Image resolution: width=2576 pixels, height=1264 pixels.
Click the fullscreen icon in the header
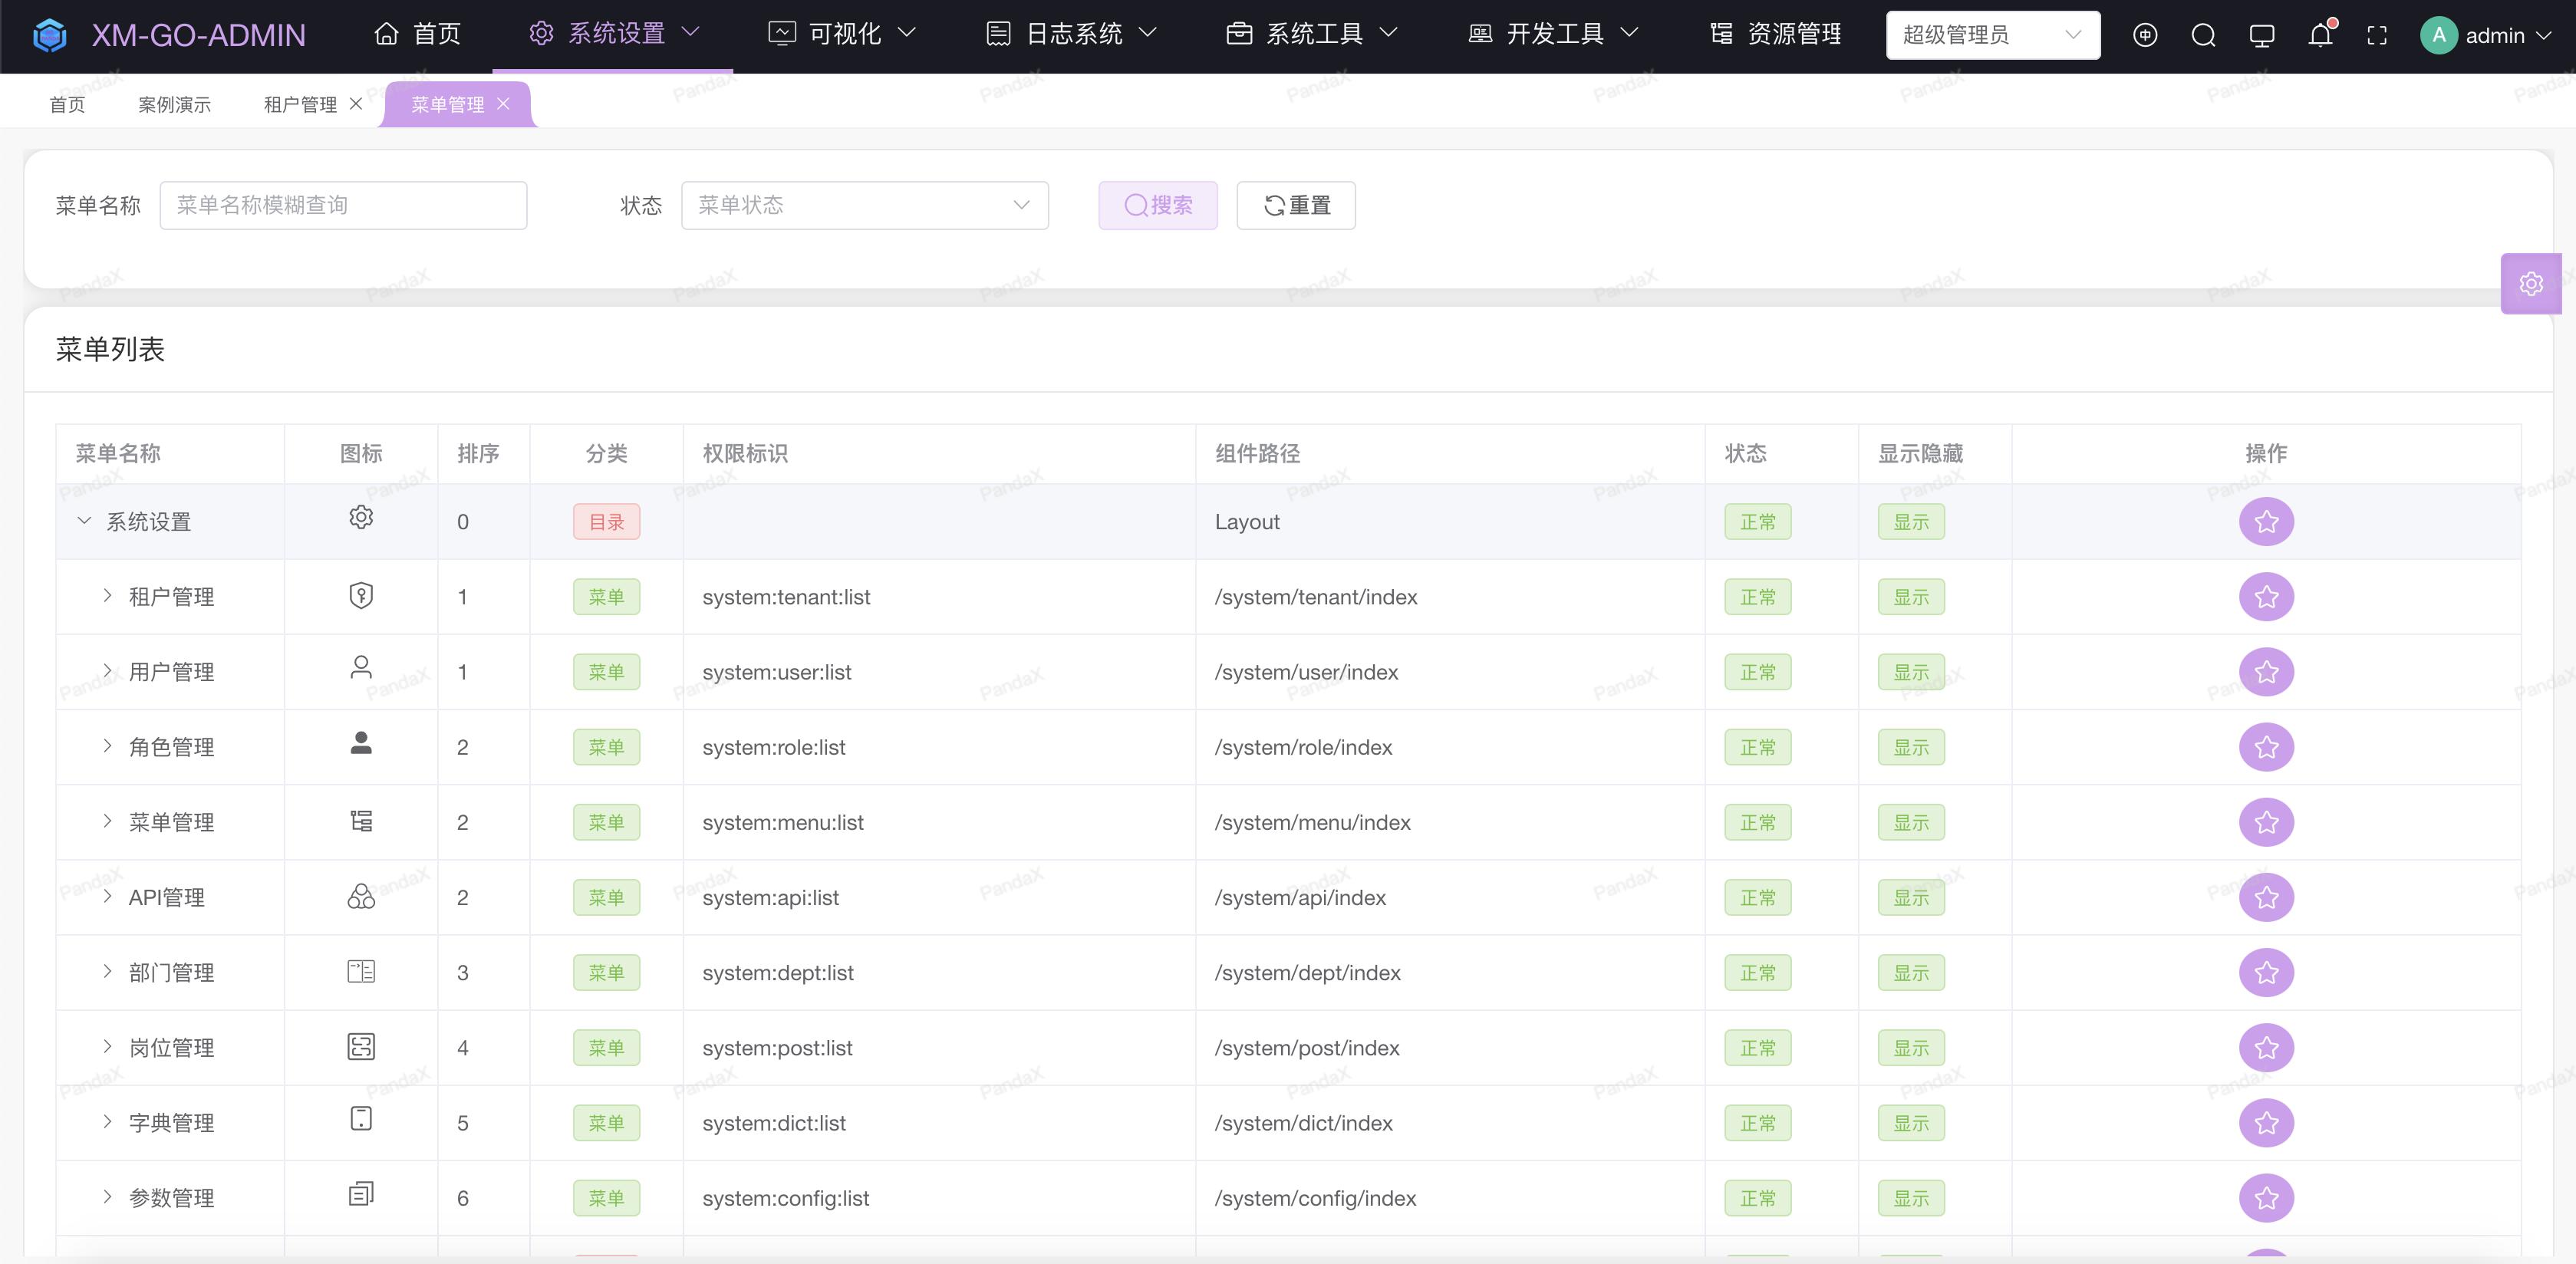click(2377, 35)
